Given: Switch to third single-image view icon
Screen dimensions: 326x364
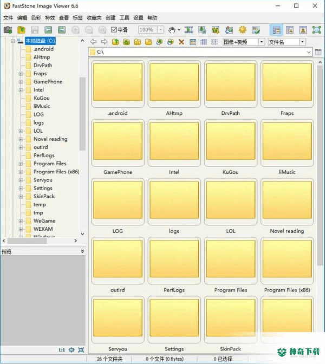Looking at the screenshot, I should coord(303,30).
